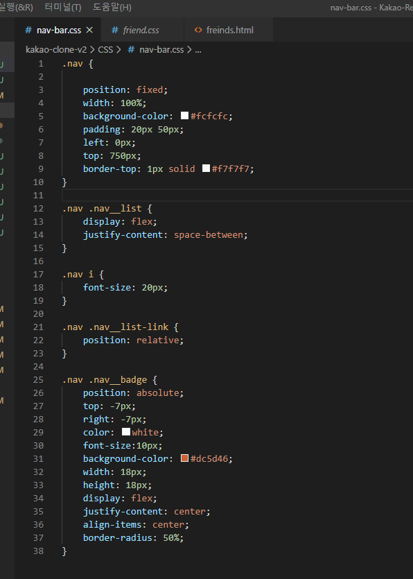The image size is (413, 579).
Task: Switch to the friend.css tab
Action: 142,30
